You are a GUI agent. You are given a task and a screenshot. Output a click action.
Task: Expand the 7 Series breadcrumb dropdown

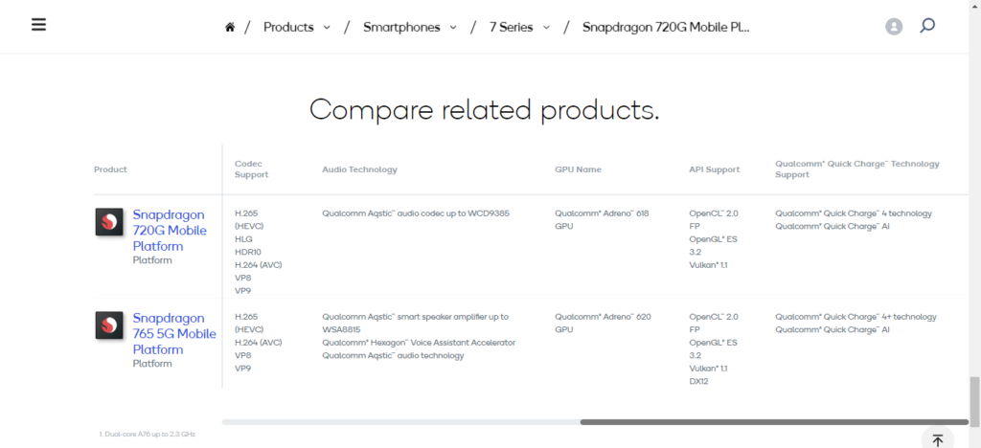pos(546,28)
